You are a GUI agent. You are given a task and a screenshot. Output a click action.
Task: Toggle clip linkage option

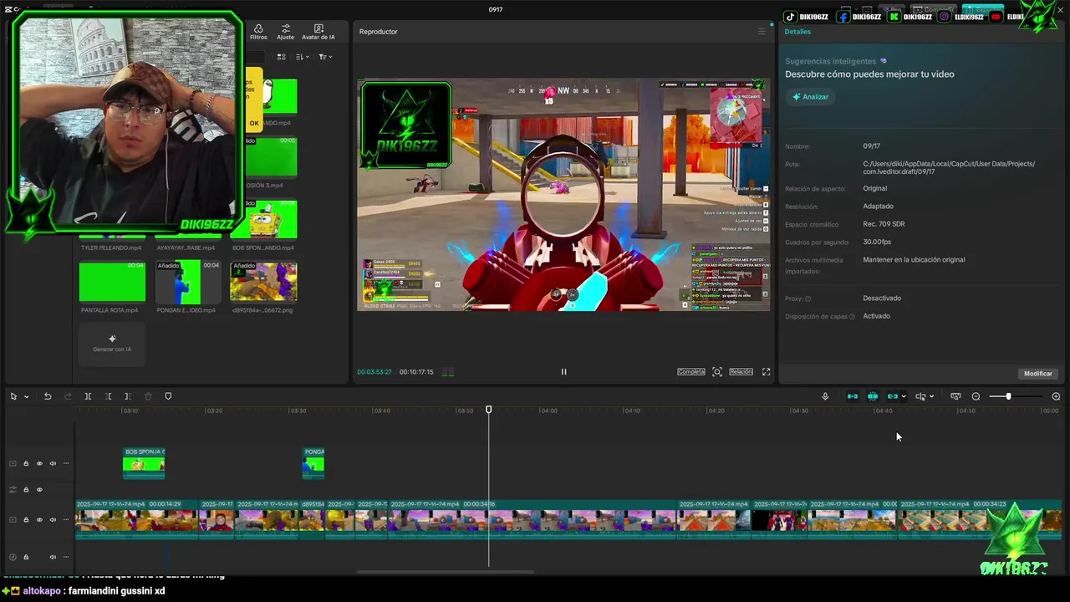[x=893, y=396]
